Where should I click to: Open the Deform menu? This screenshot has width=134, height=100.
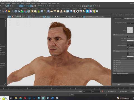point(22,3)
